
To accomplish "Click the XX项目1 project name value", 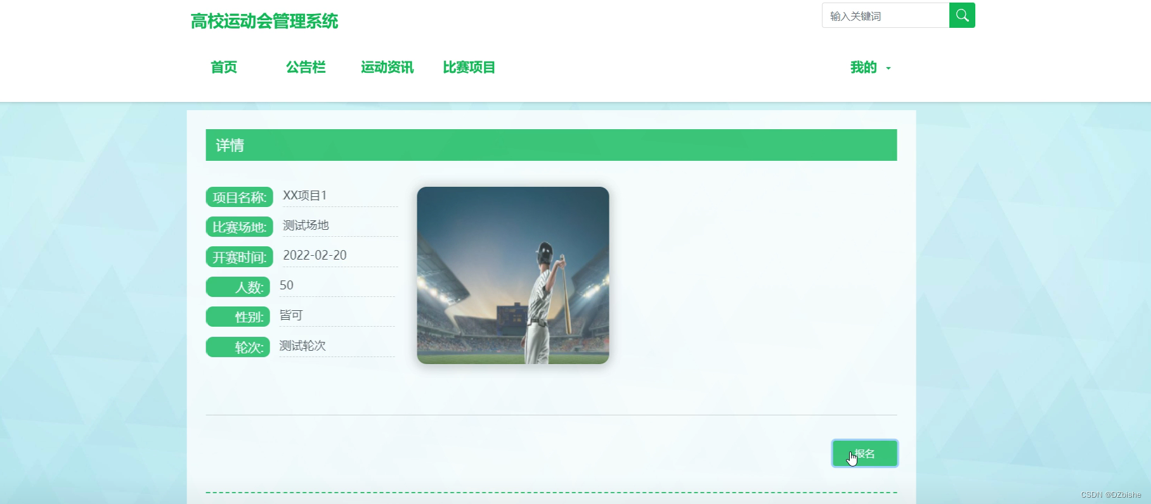I will pyautogui.click(x=305, y=196).
